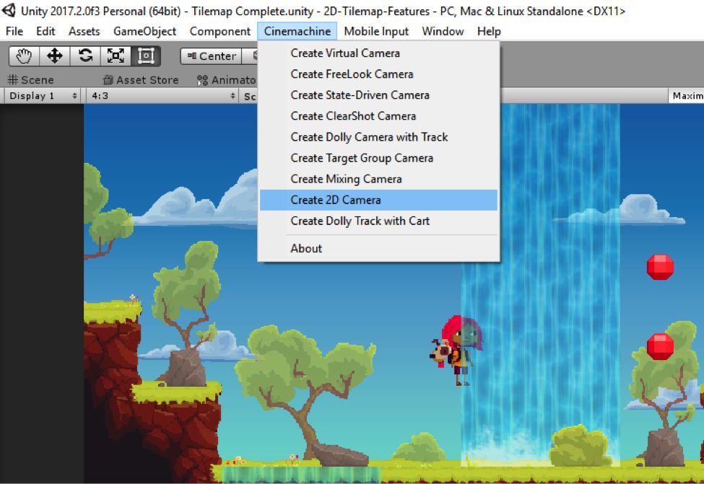The height and width of the screenshot is (484, 704).
Task: Select the Scale tool
Action: click(116, 56)
